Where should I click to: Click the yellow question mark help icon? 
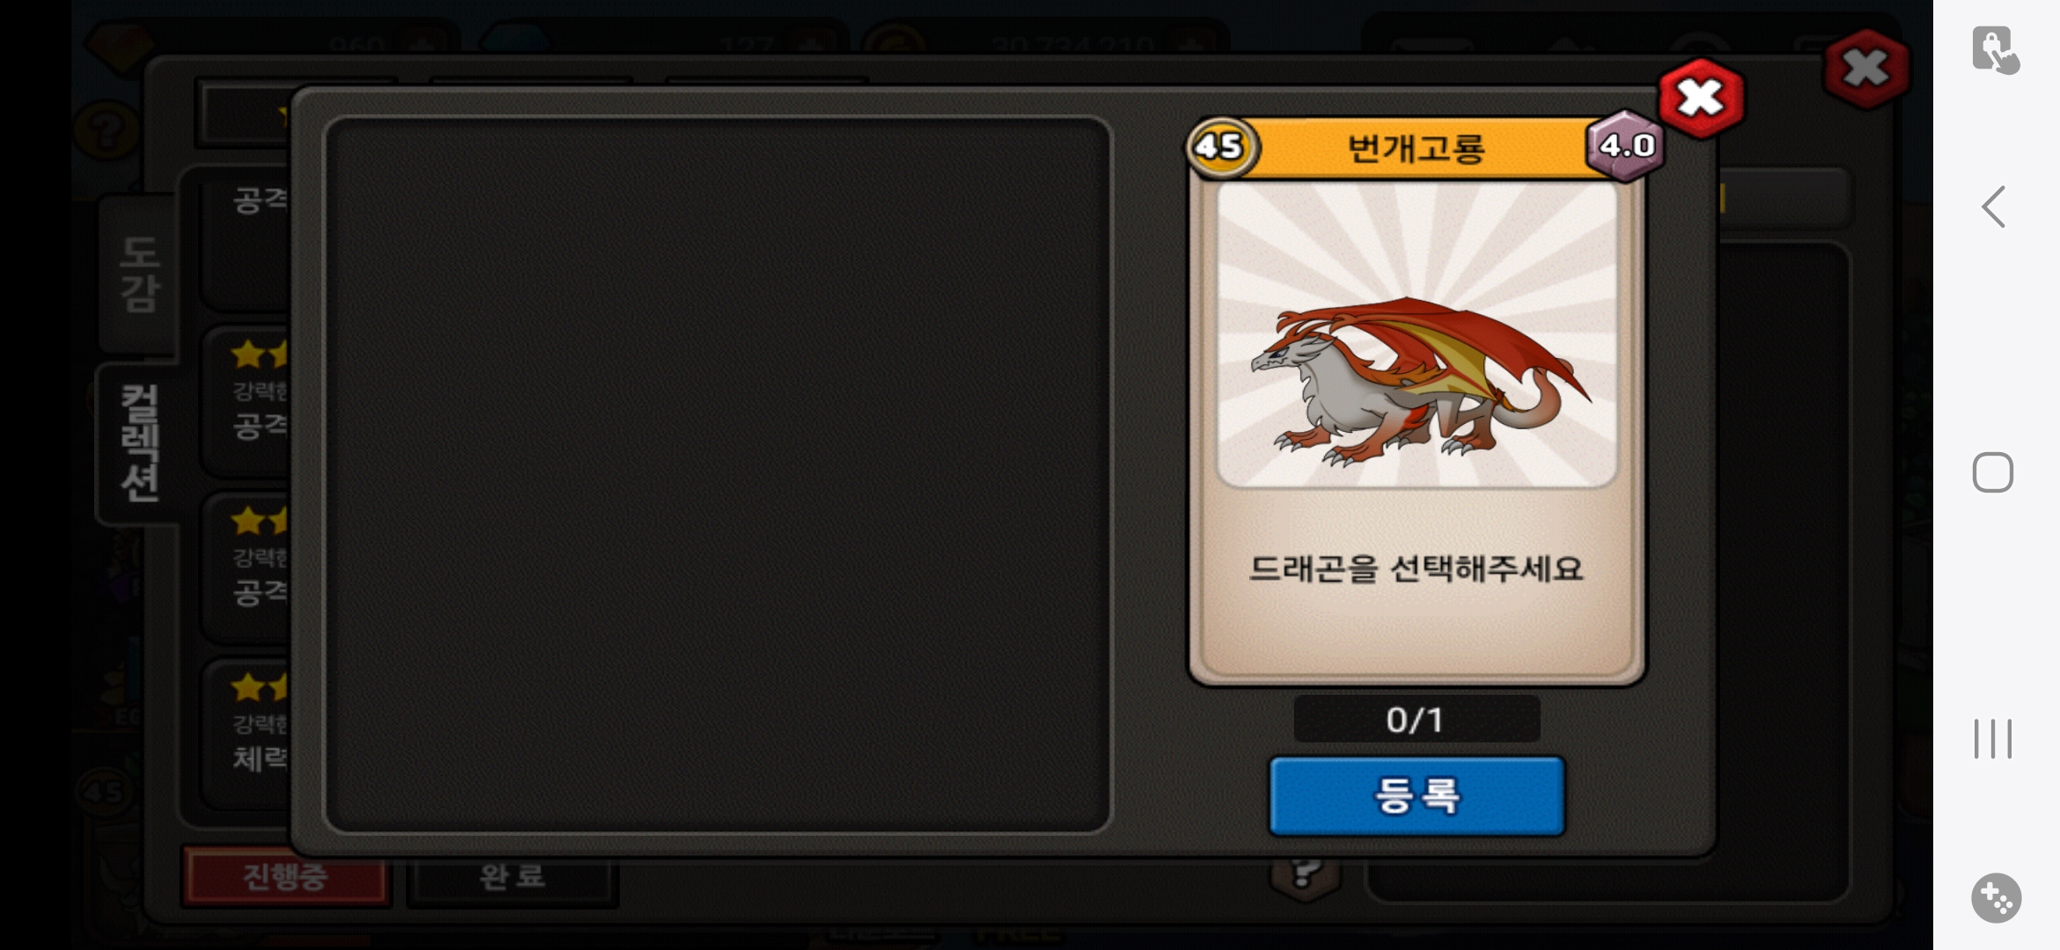coord(106,132)
